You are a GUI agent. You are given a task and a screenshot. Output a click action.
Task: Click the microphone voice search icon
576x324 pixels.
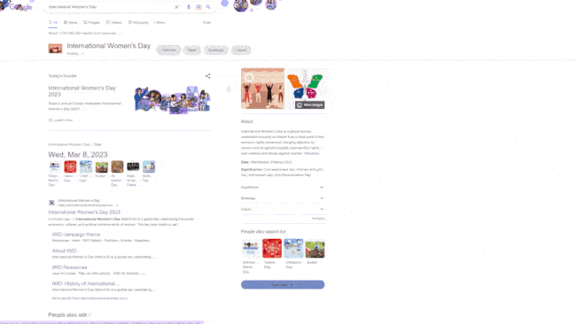tap(189, 7)
